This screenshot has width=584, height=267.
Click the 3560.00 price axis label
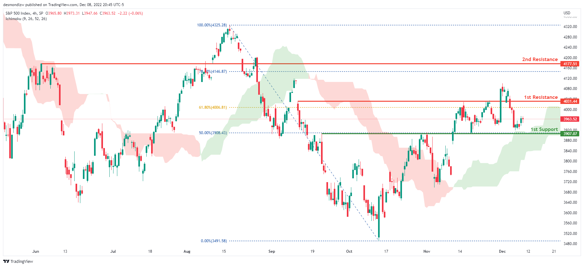tap(570, 223)
